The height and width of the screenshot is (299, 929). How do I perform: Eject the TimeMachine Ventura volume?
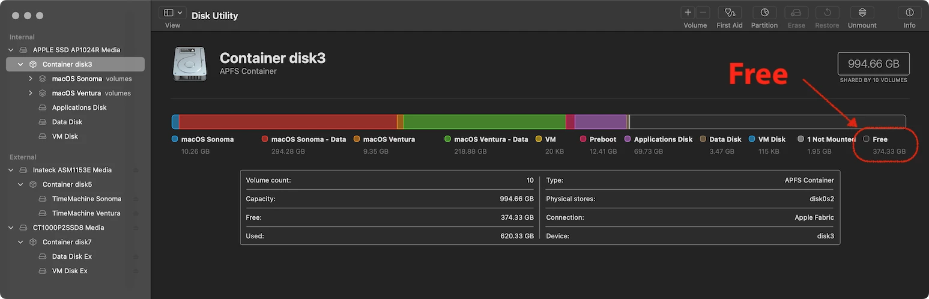pos(136,213)
